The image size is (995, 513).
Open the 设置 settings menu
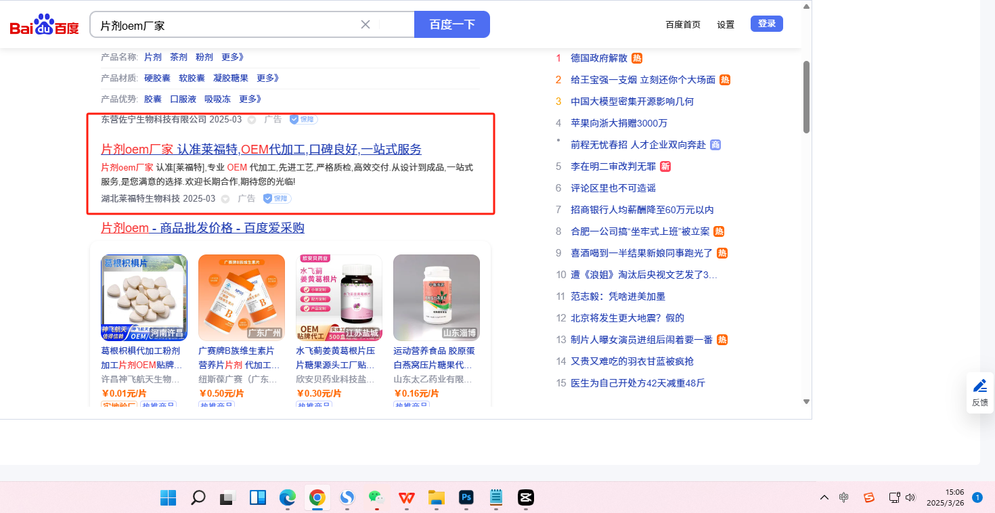click(x=726, y=24)
